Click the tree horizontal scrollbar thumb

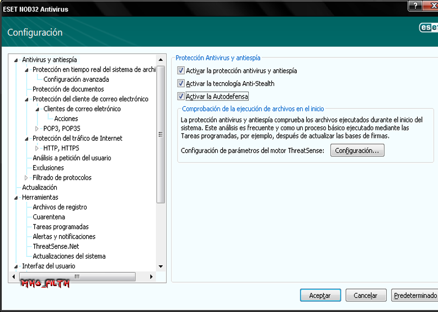click(77, 277)
